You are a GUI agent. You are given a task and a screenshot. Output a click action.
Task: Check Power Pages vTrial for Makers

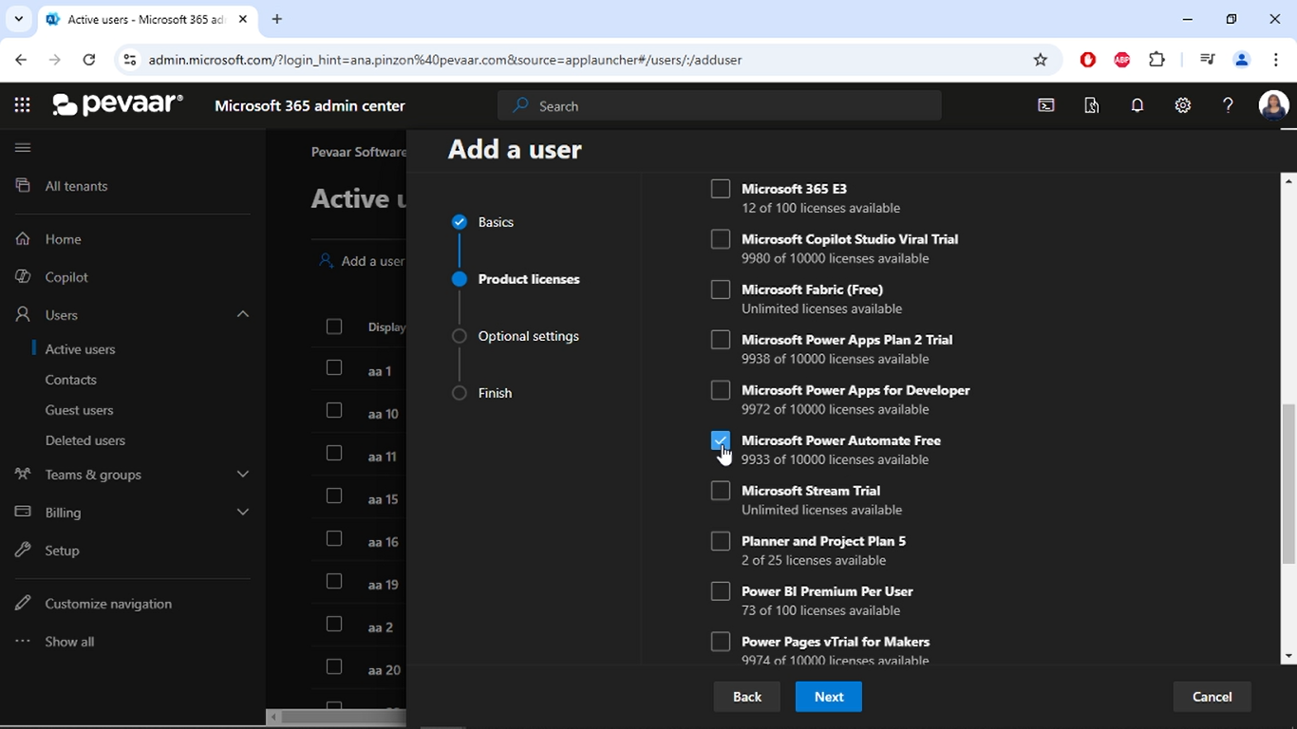tap(721, 642)
